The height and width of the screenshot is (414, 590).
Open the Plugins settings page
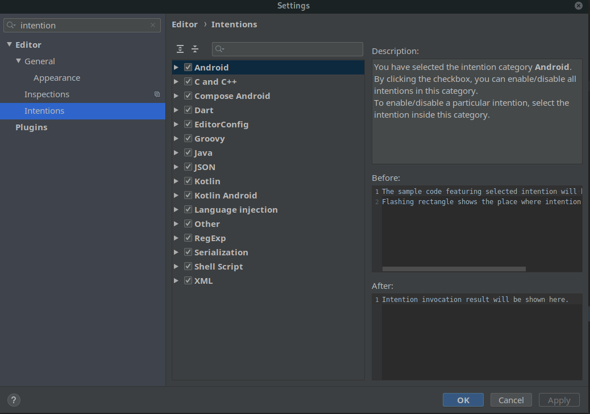pos(31,127)
